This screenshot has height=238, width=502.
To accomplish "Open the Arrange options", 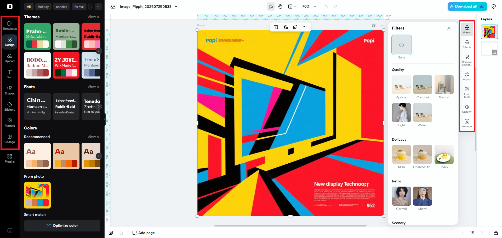I will [467, 123].
